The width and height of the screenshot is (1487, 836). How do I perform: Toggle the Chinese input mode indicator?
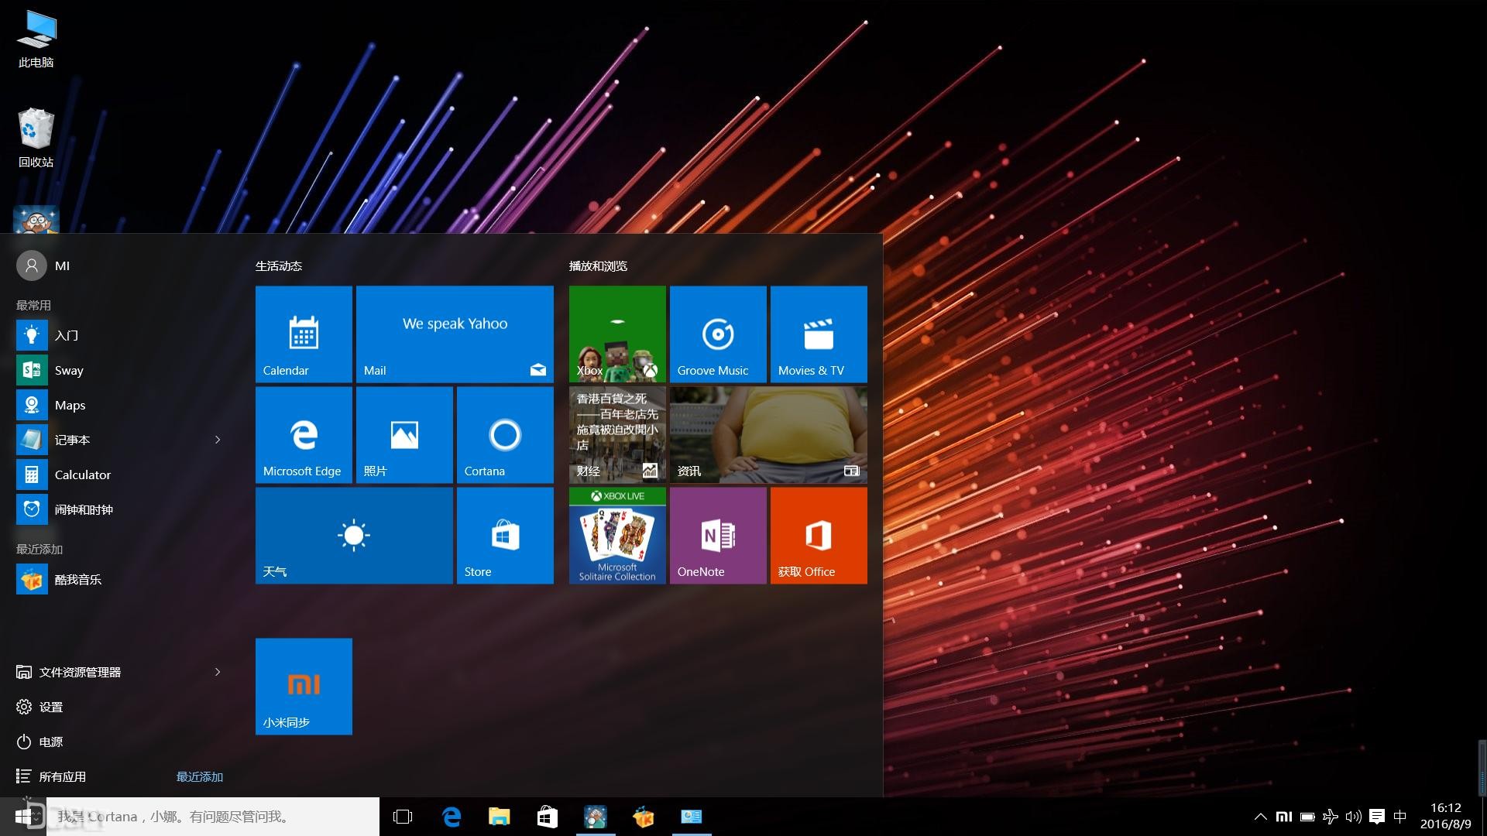[1399, 817]
